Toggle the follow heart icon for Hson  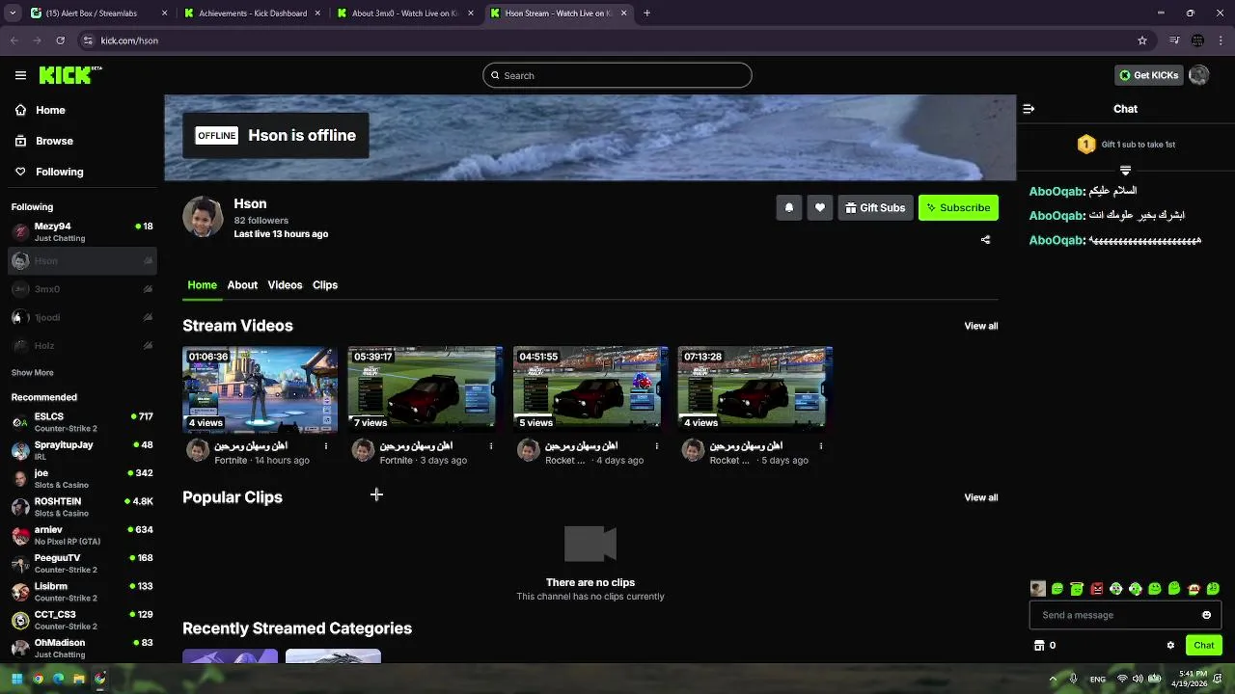click(820, 207)
